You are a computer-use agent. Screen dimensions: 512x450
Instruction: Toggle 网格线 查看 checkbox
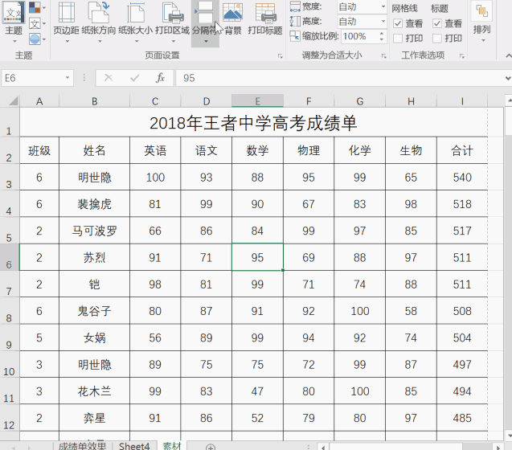pyautogui.click(x=398, y=23)
